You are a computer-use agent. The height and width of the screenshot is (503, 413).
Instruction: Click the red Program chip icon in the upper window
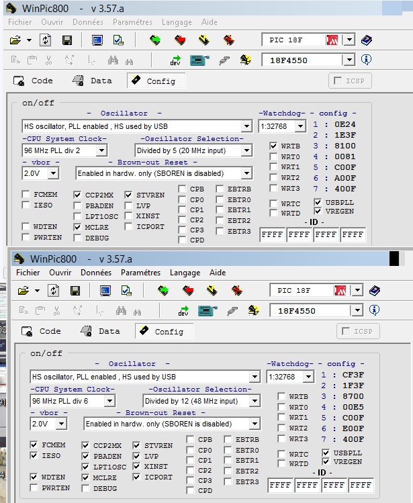point(180,40)
